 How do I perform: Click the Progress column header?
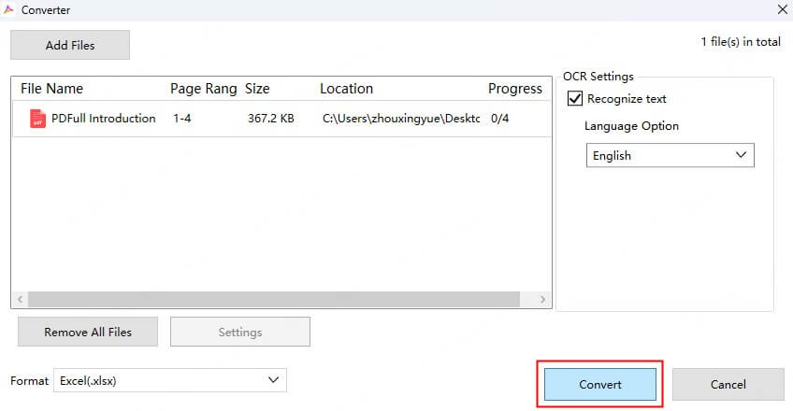[514, 89]
